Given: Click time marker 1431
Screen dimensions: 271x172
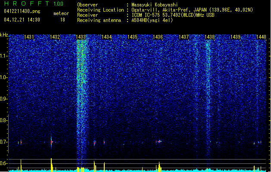Looking at the screenshot, I should click(29, 37).
